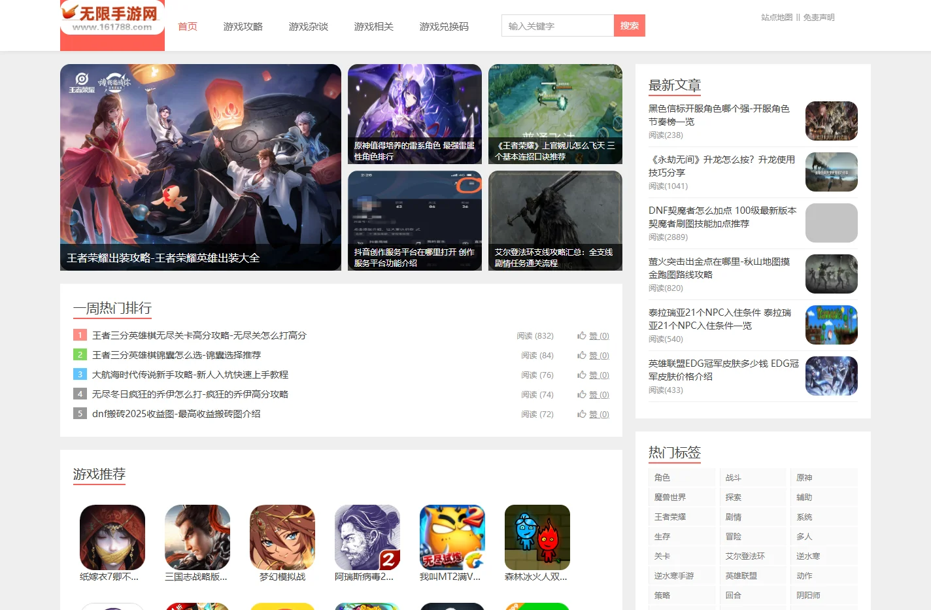This screenshot has width=931, height=610.
Task: Click the 永劫无间 article thumbnail image
Action: pos(832,172)
